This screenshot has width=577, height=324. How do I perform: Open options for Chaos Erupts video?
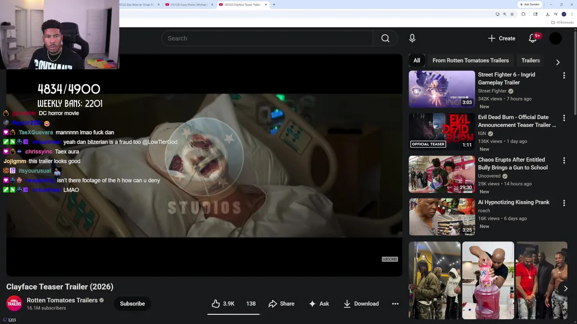(564, 161)
